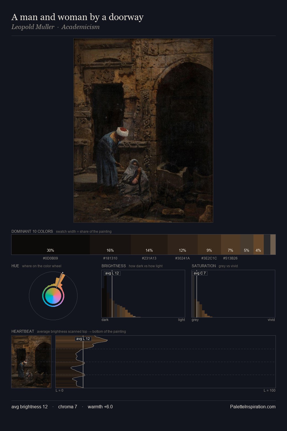
Task: Click avg L 12 label in Heartbeat chart
Action: coord(83,339)
